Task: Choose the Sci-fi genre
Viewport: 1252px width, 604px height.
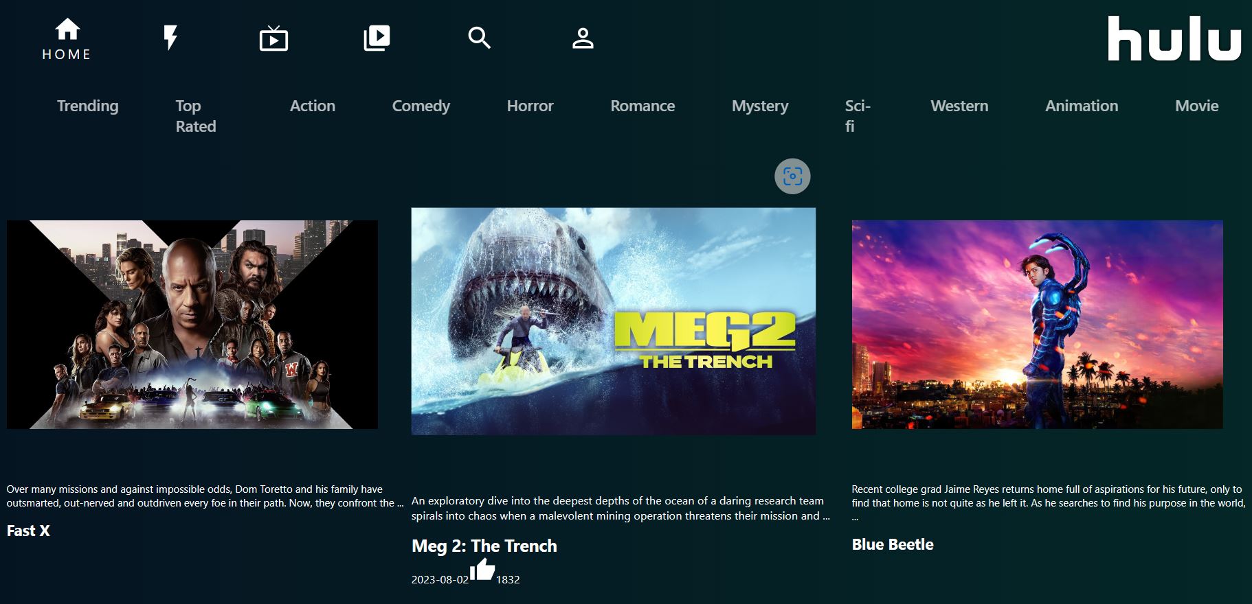Action: [x=858, y=116]
